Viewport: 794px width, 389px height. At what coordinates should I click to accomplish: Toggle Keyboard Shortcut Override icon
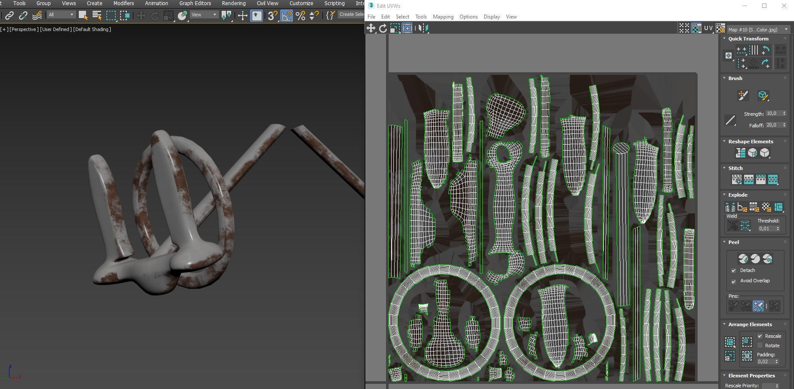pos(256,16)
